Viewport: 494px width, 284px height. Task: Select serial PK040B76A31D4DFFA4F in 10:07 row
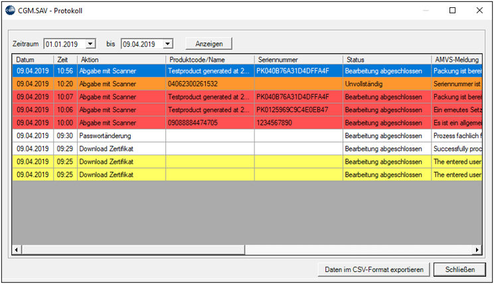click(298, 97)
